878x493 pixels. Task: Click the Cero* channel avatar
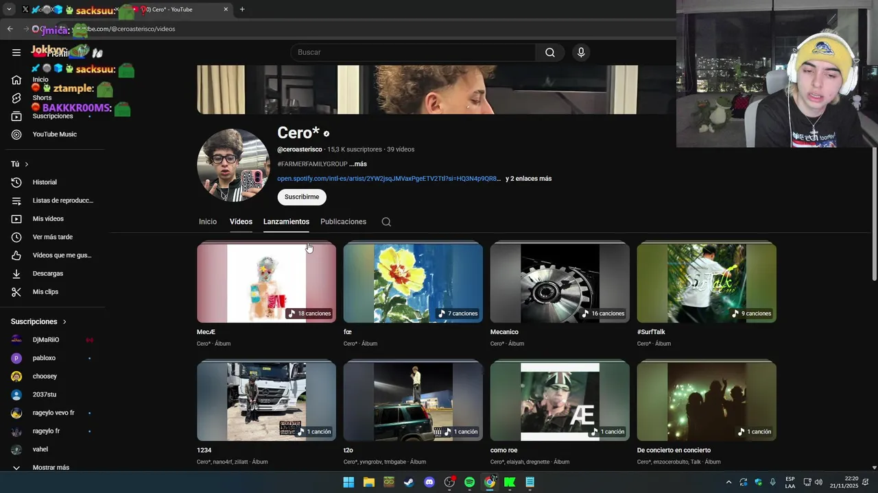point(233,165)
